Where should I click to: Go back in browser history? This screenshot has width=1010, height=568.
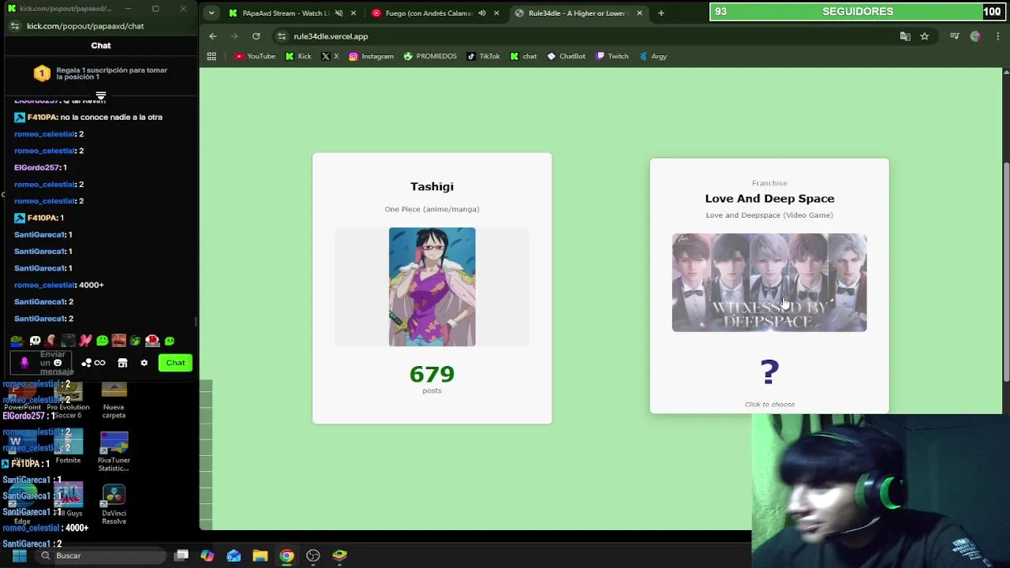click(x=213, y=36)
